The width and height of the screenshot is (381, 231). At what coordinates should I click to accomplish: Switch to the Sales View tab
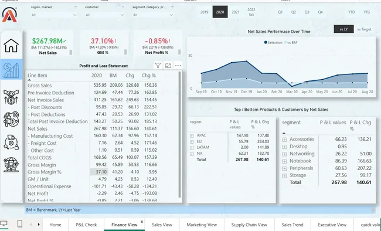click(x=162, y=225)
